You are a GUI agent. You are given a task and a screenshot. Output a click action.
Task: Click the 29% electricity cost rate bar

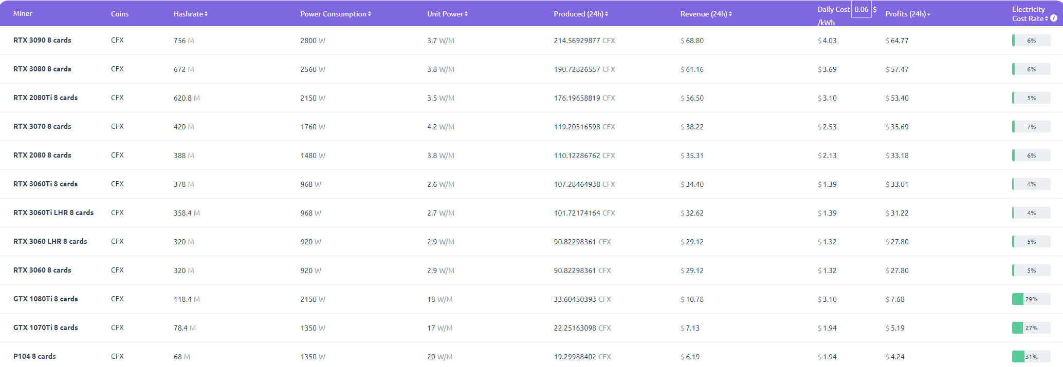click(1031, 299)
